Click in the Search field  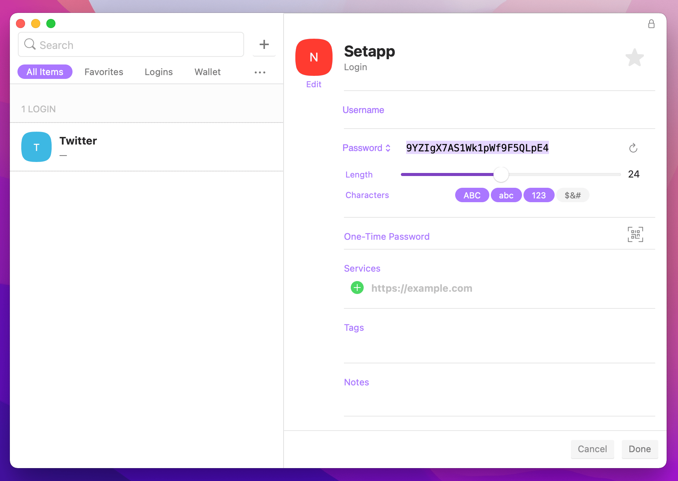pos(131,44)
